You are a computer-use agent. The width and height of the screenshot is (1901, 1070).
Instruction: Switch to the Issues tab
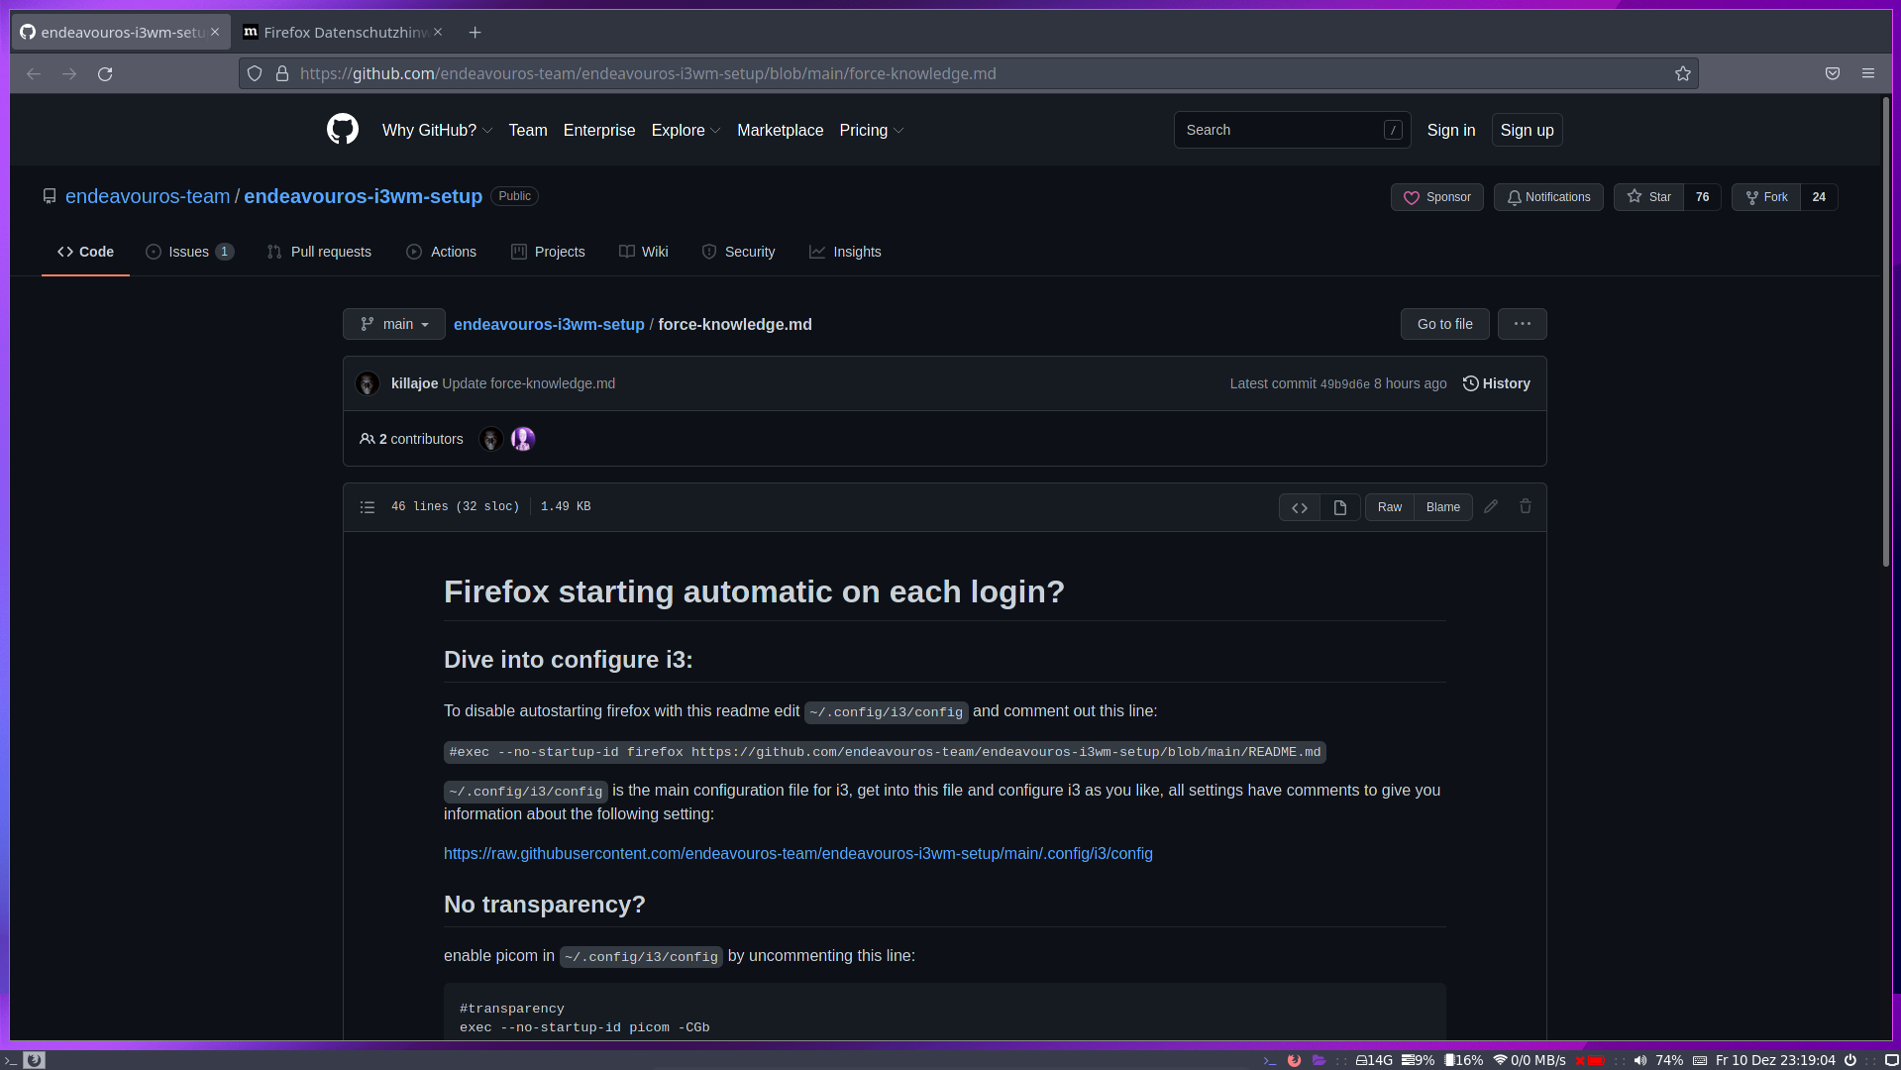pos(189,252)
